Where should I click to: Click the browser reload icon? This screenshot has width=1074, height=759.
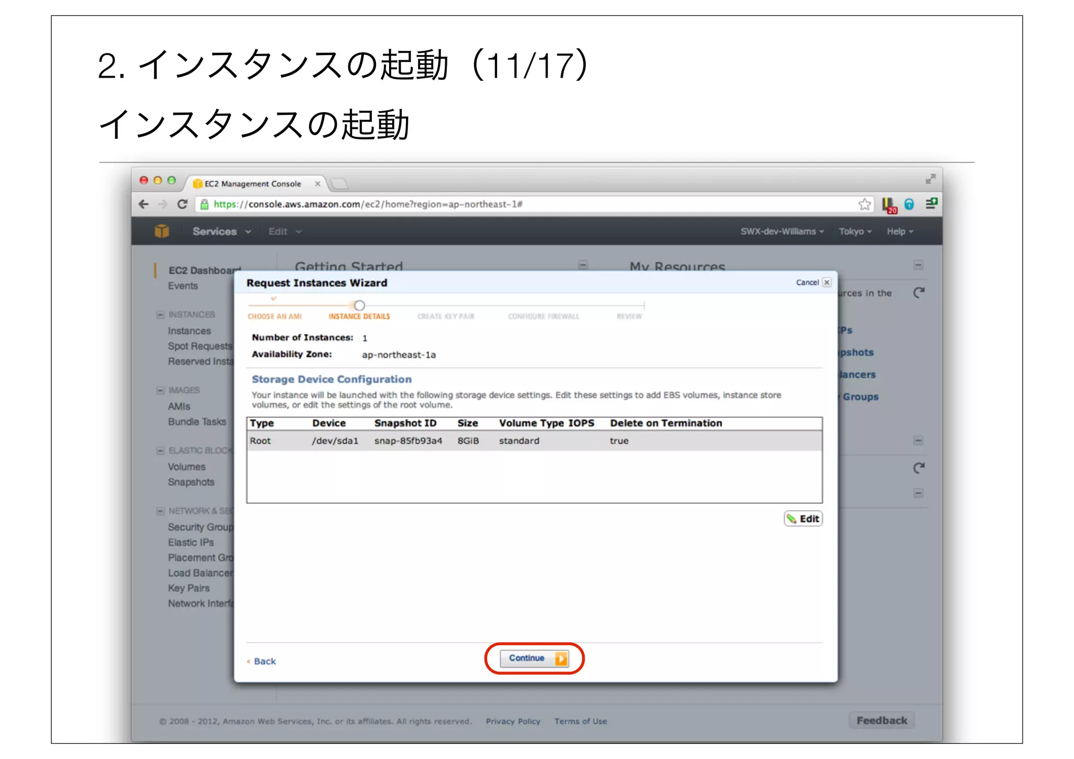(182, 204)
